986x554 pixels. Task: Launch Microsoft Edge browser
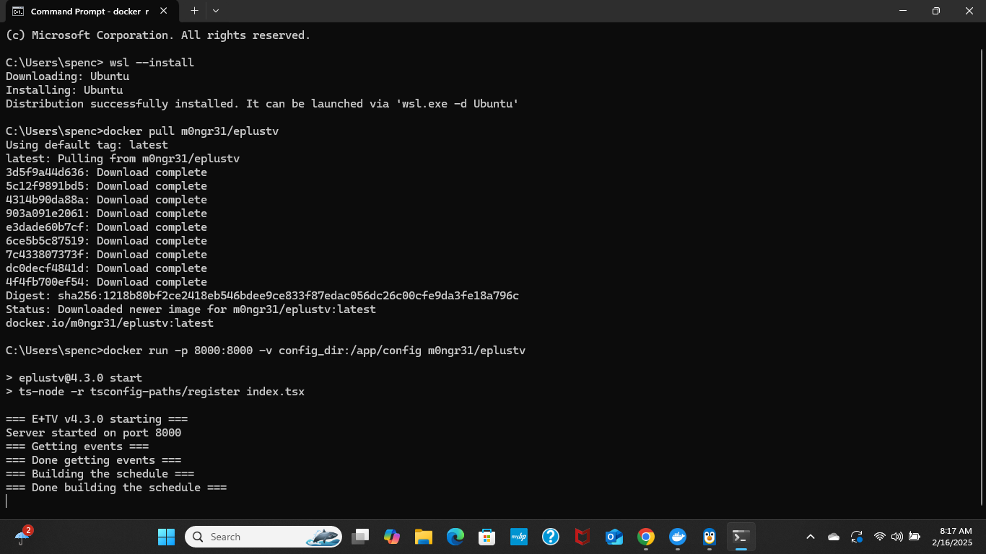point(455,537)
